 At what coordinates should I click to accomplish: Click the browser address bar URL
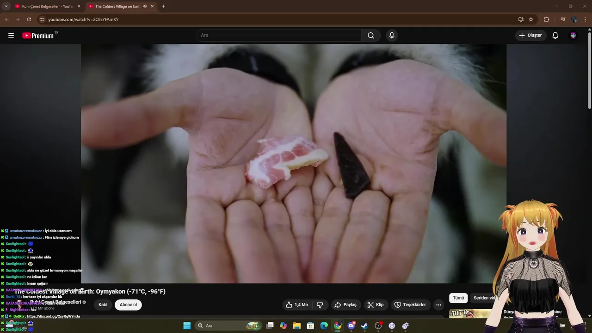[83, 19]
